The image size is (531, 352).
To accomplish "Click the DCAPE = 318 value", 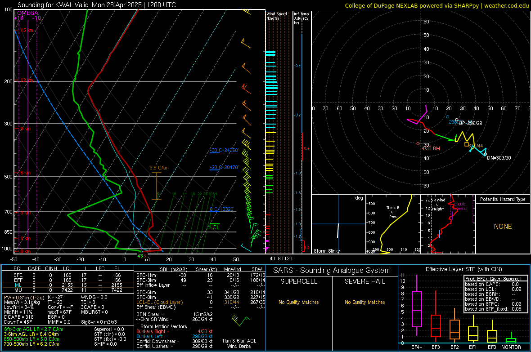I will pyautogui.click(x=18, y=317).
